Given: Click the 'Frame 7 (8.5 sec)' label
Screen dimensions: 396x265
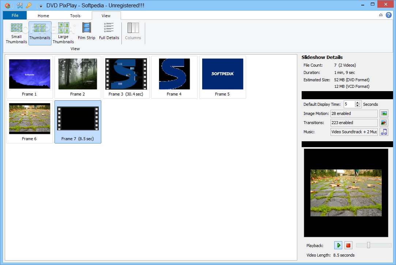Looking at the screenshot, I should pos(78,139).
